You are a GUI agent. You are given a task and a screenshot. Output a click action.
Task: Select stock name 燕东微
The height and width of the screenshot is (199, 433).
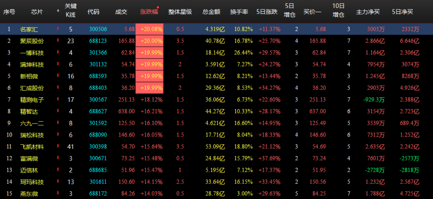pyautogui.click(x=29, y=194)
